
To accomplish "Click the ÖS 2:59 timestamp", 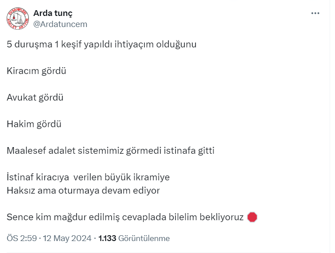I will (21, 238).
